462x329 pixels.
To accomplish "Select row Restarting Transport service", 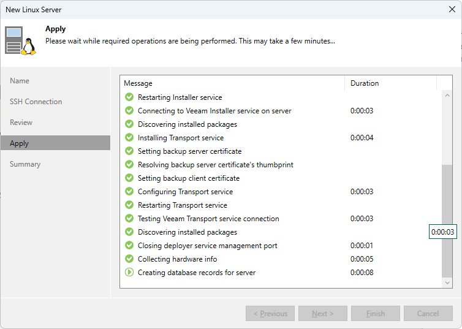I will coord(281,205).
